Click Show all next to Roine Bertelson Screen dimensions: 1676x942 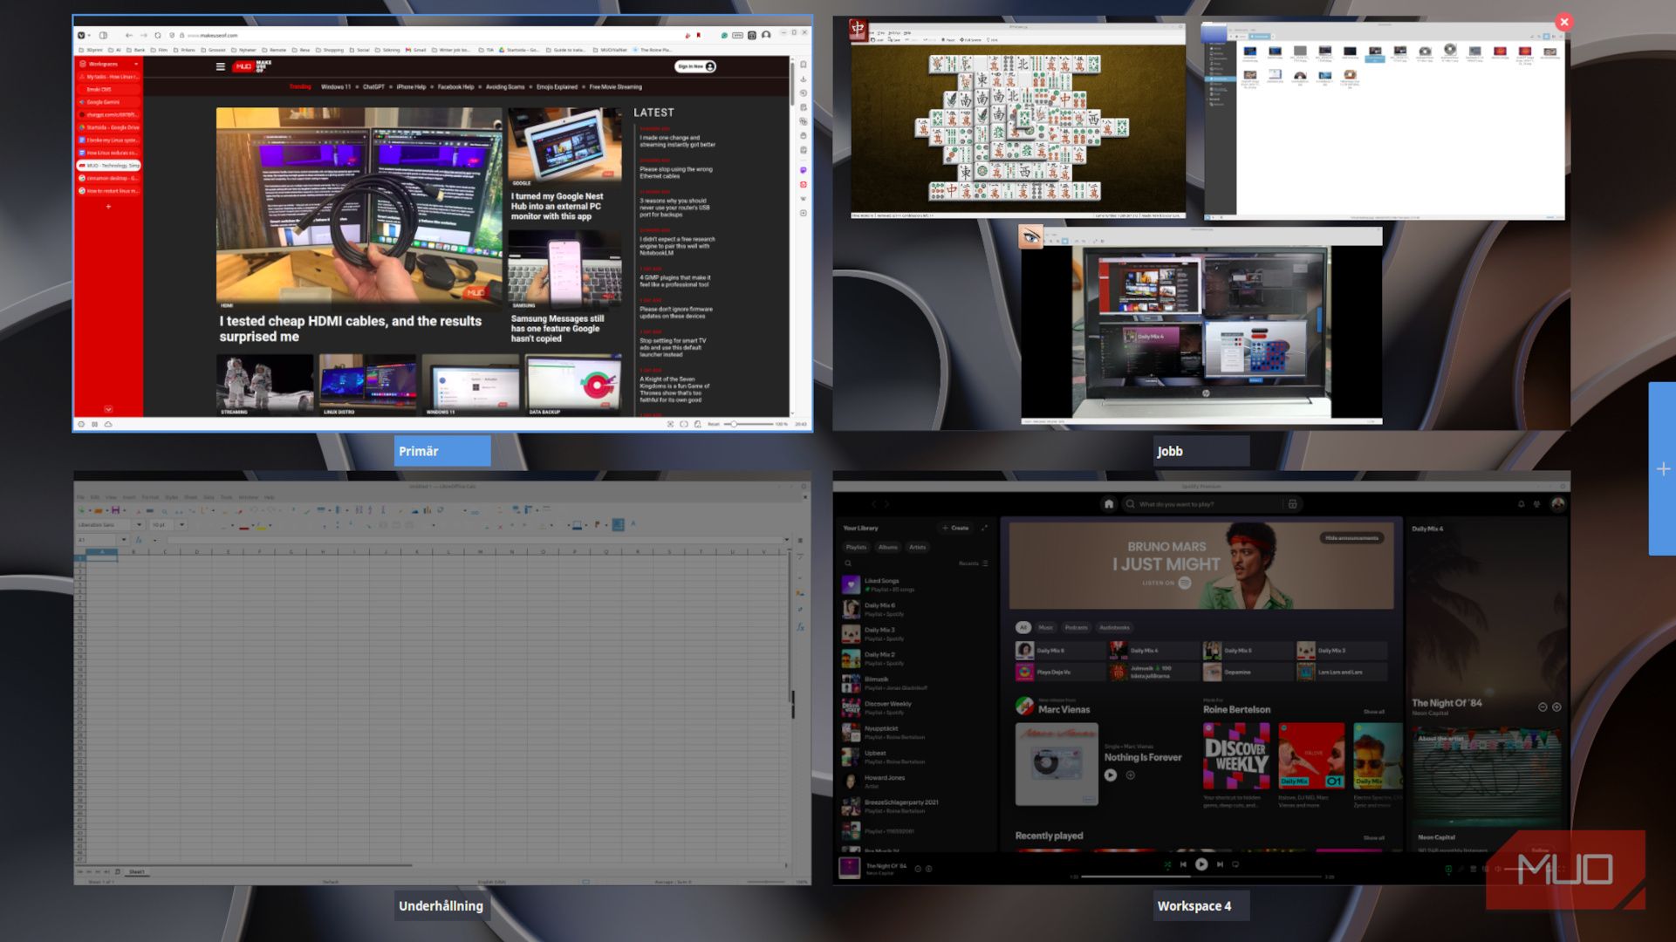pyautogui.click(x=1373, y=712)
